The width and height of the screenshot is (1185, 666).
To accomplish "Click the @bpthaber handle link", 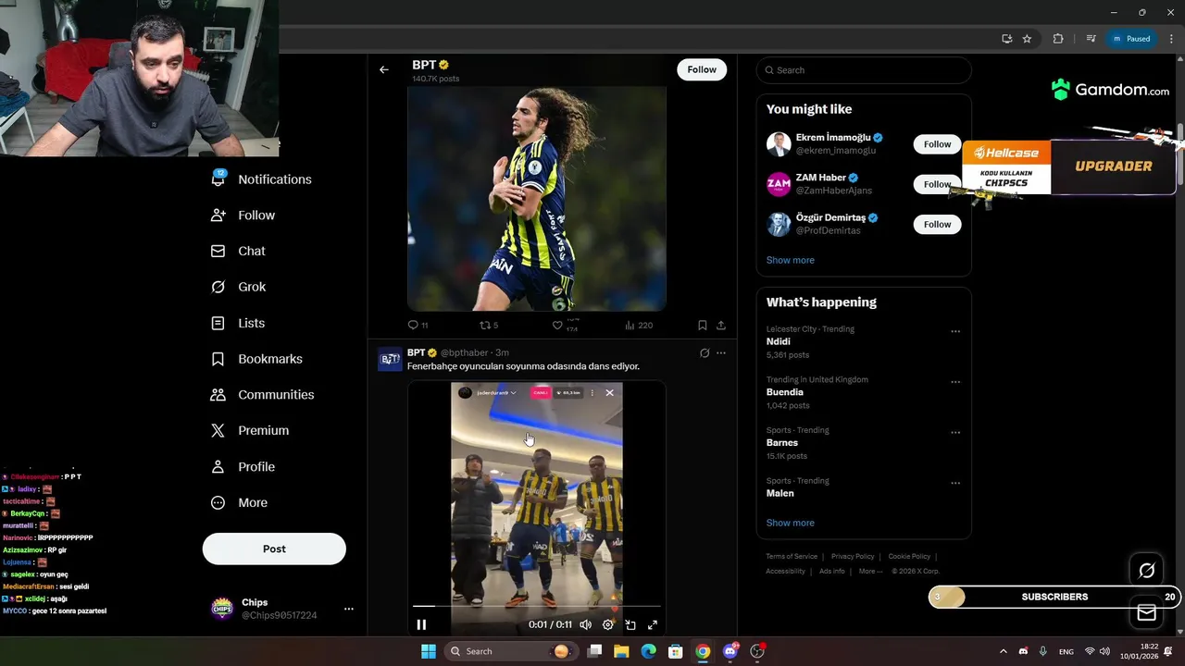I will pyautogui.click(x=466, y=352).
